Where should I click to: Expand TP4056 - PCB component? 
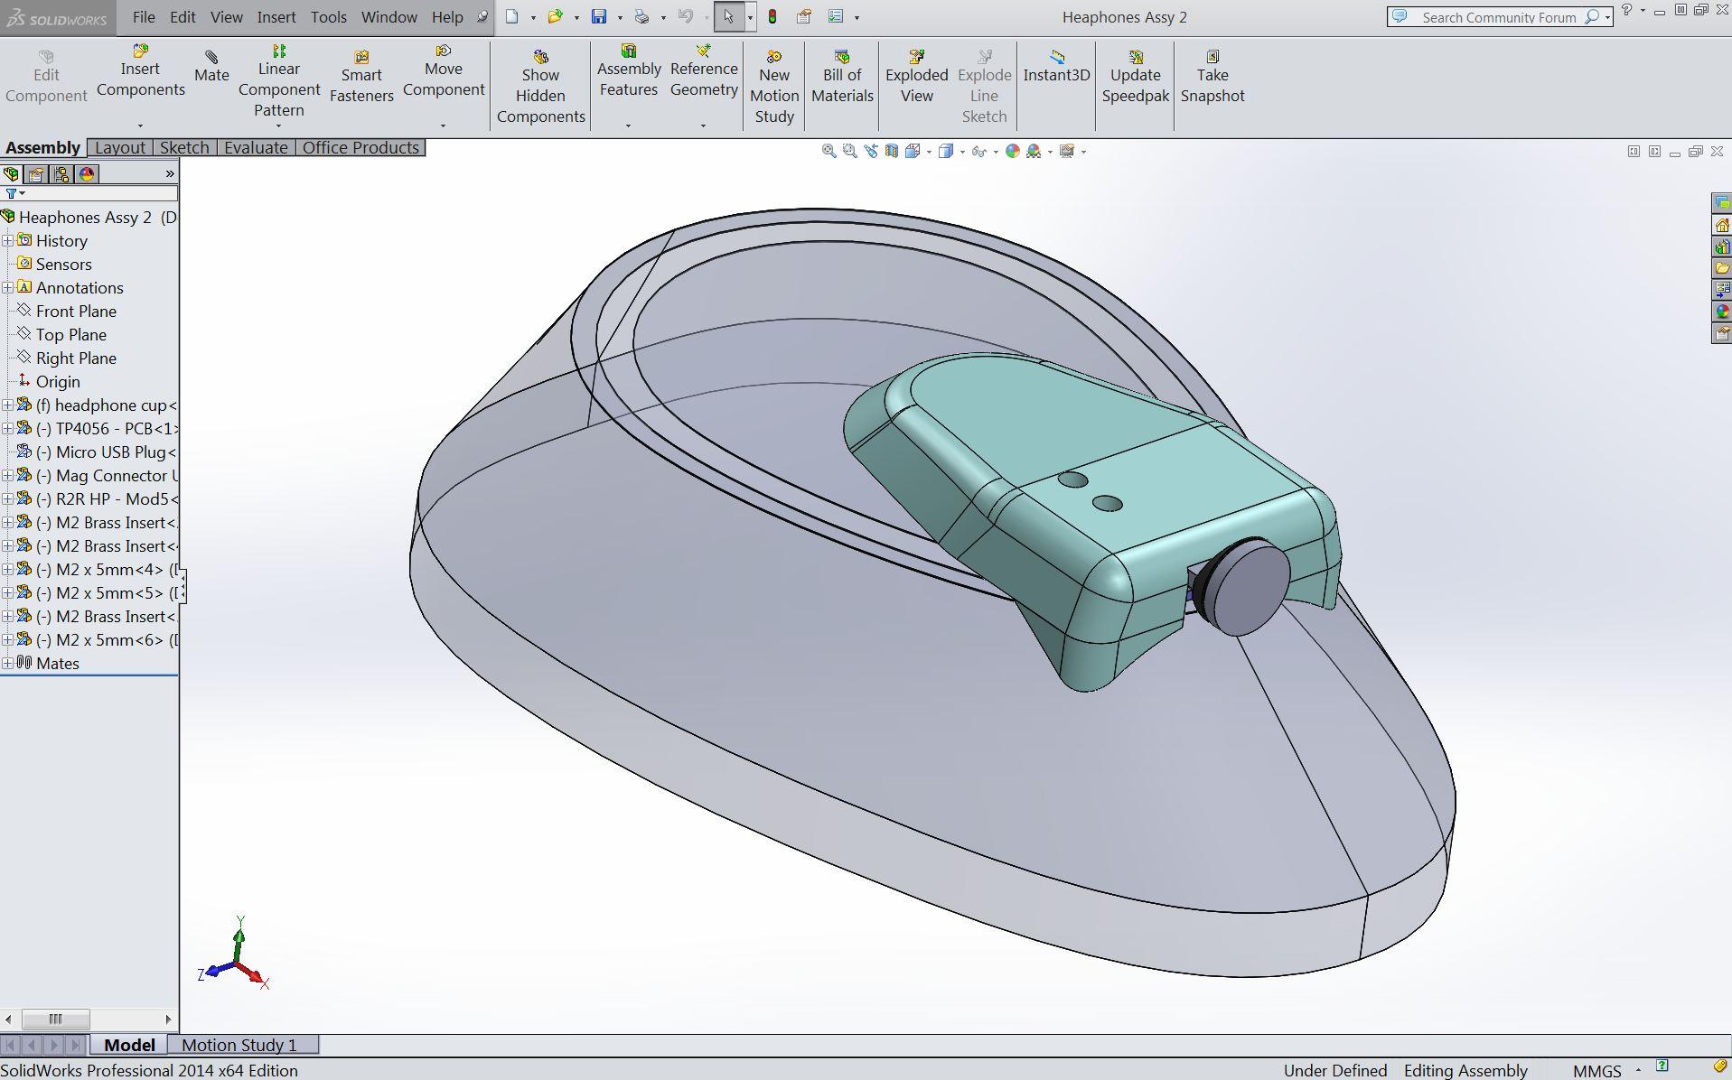[x=7, y=429]
